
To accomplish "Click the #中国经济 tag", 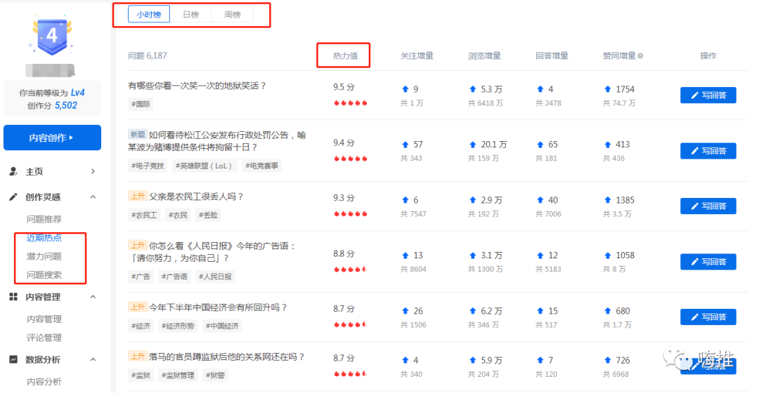I will point(222,326).
